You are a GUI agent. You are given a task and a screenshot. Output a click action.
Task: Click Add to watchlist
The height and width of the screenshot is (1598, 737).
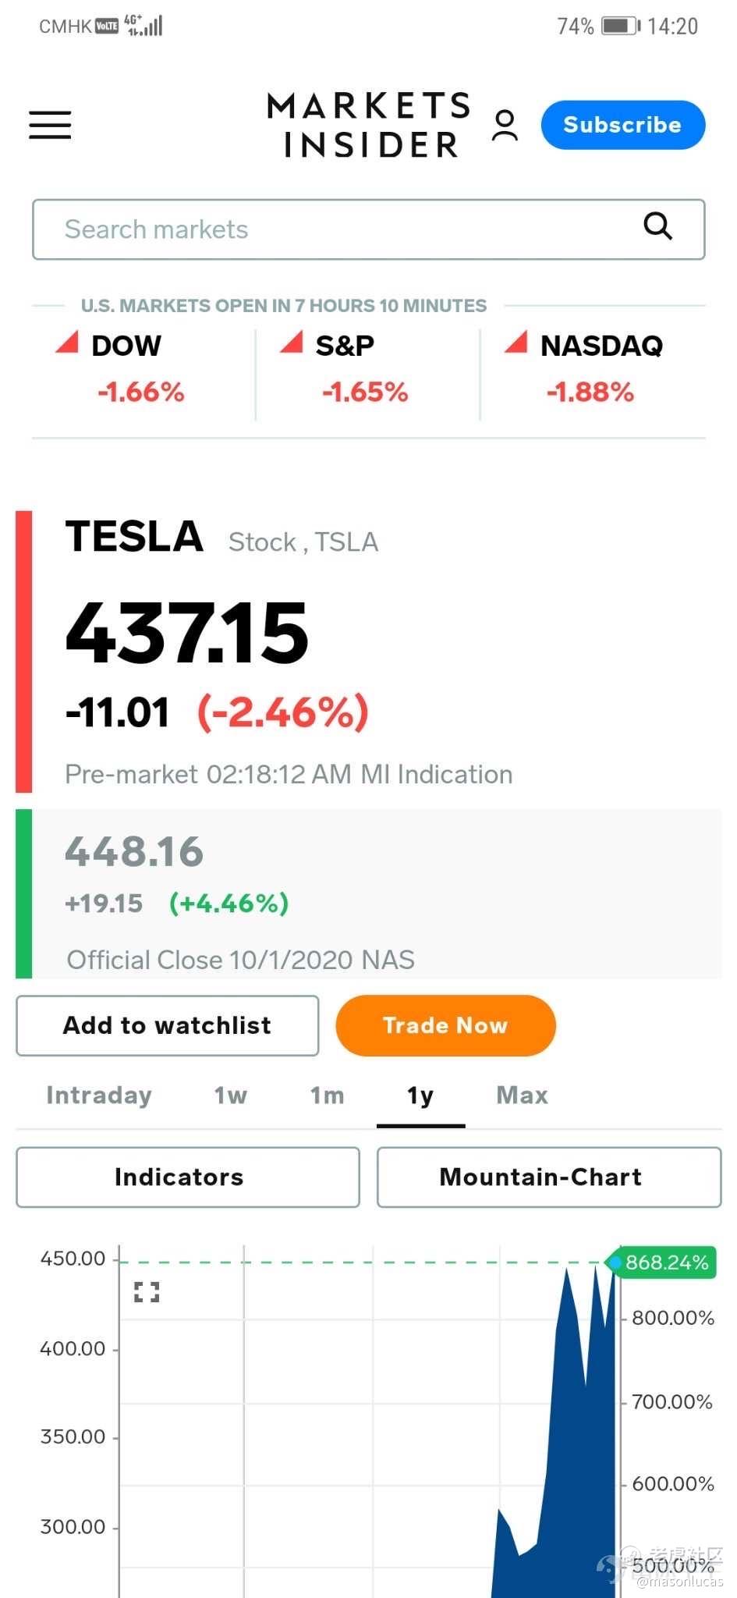coord(168,1025)
